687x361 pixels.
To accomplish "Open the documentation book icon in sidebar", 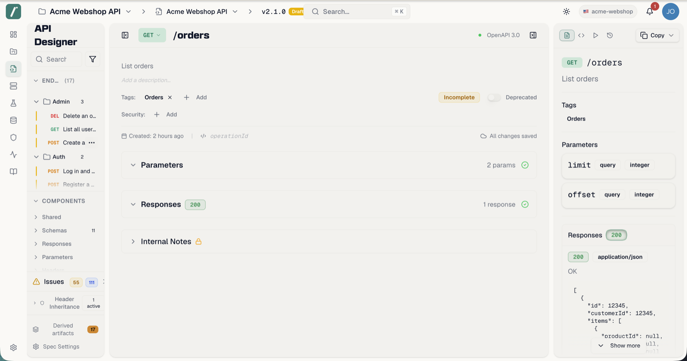I will 13,172.
